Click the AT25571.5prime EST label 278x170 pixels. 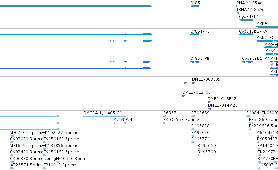[27, 165]
